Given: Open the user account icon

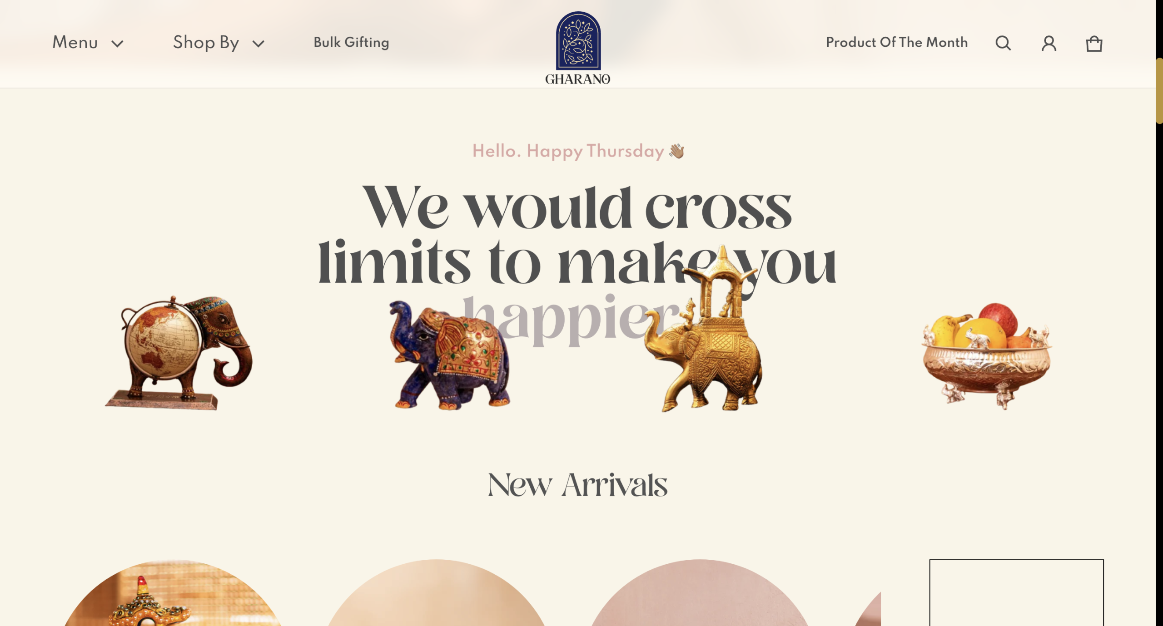Looking at the screenshot, I should click(1049, 44).
